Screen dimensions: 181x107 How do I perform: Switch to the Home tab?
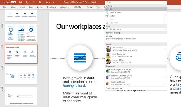tap(14, 7)
